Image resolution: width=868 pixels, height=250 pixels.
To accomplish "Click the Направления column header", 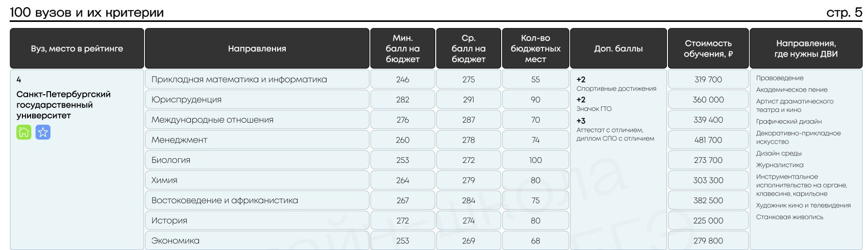I will point(257,48).
